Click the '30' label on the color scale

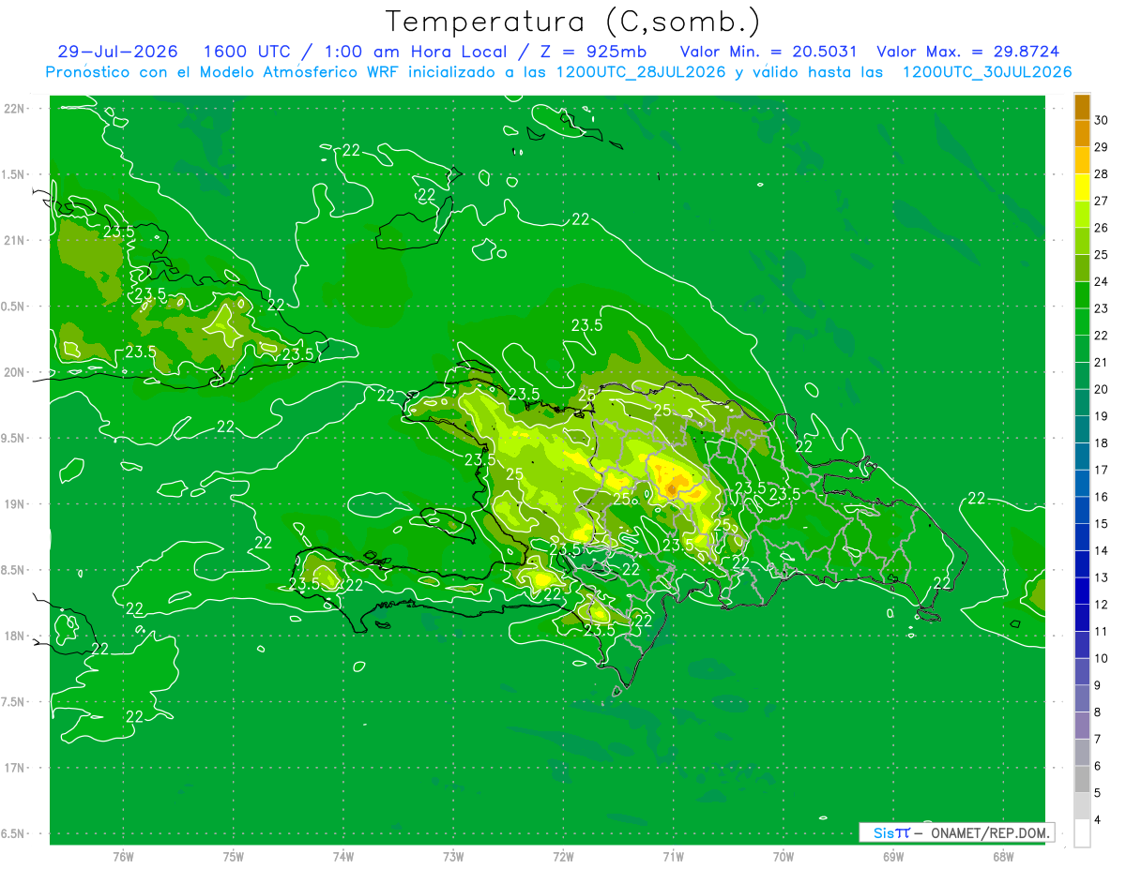(x=1102, y=120)
